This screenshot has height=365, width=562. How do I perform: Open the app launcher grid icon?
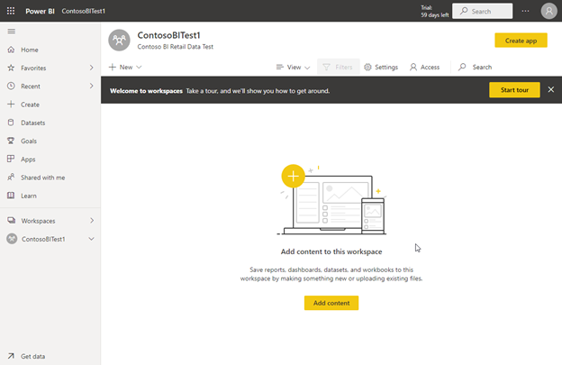(x=11, y=11)
